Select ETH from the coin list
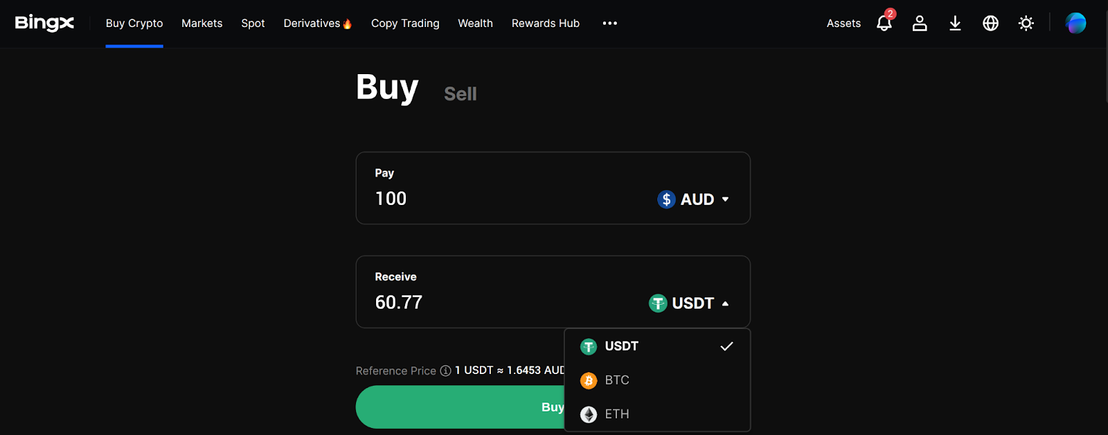 pyautogui.click(x=615, y=414)
